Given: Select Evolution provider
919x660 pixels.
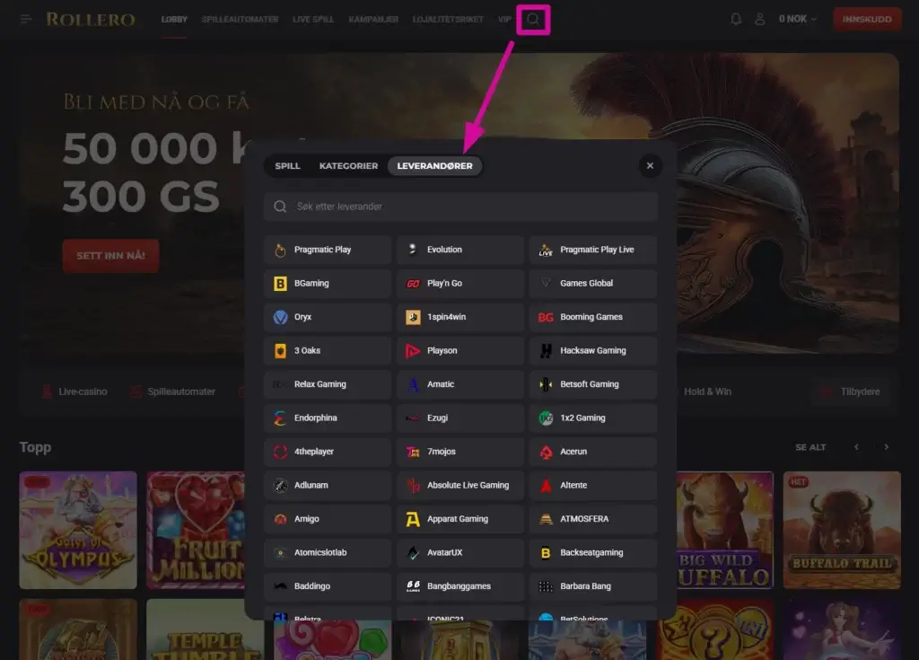Looking at the screenshot, I should tap(460, 250).
